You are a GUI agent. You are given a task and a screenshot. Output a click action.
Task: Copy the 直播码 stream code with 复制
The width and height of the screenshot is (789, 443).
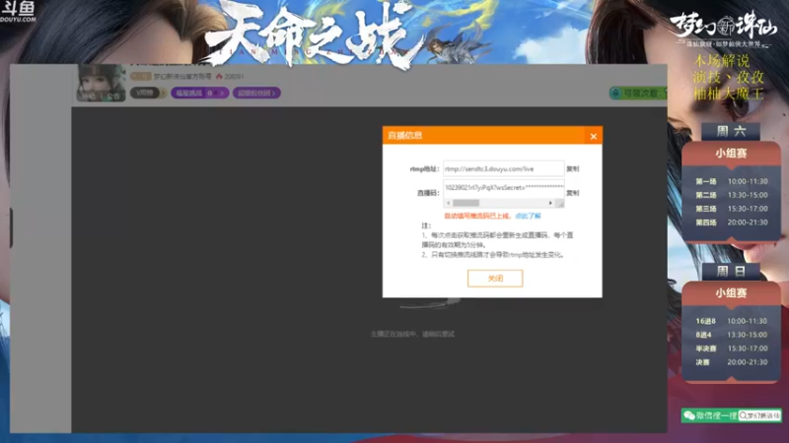pos(573,193)
